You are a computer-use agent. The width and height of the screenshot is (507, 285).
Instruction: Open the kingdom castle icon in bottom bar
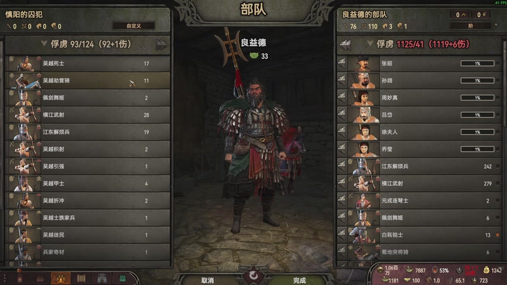point(102,278)
